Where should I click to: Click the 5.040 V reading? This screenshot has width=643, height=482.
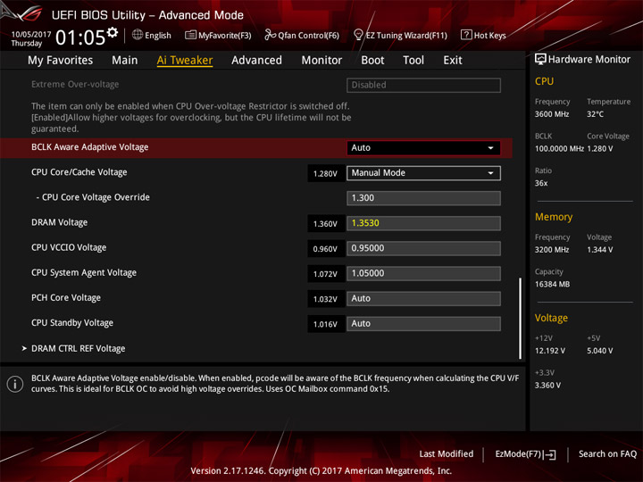pyautogui.click(x=599, y=351)
